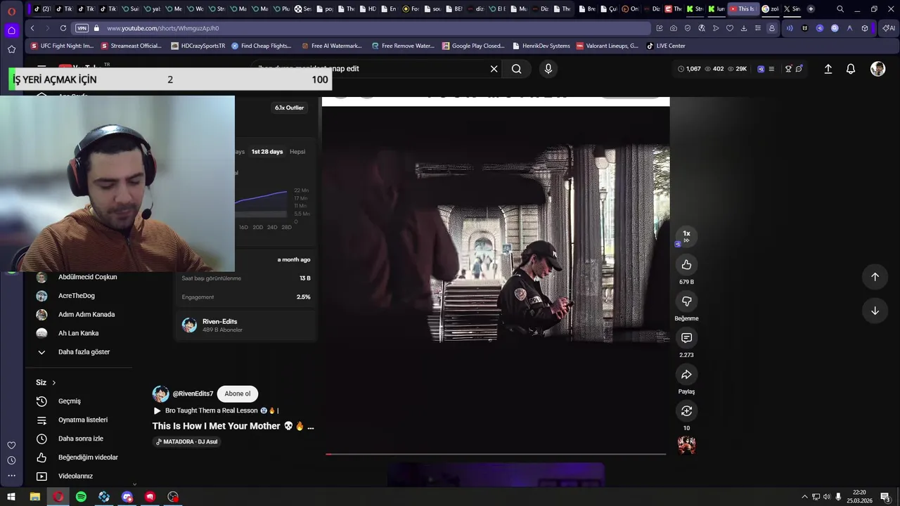Open Opera snapshot camera icon

point(674,28)
